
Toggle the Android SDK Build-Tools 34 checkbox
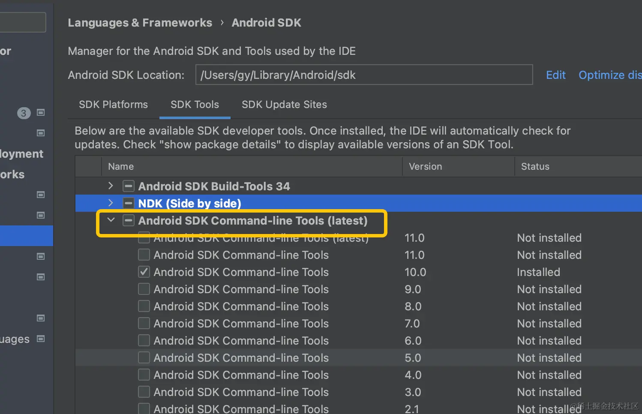(128, 186)
